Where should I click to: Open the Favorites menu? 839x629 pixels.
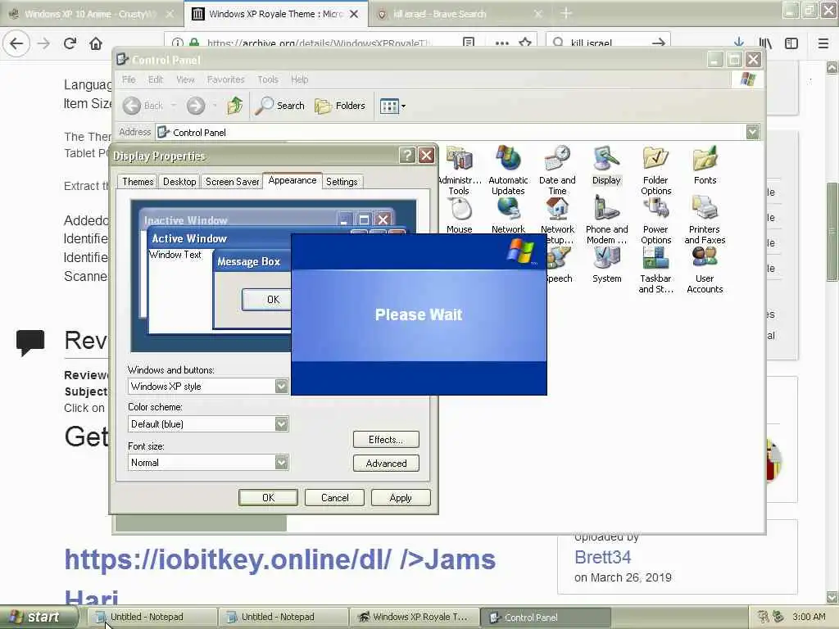click(x=225, y=79)
